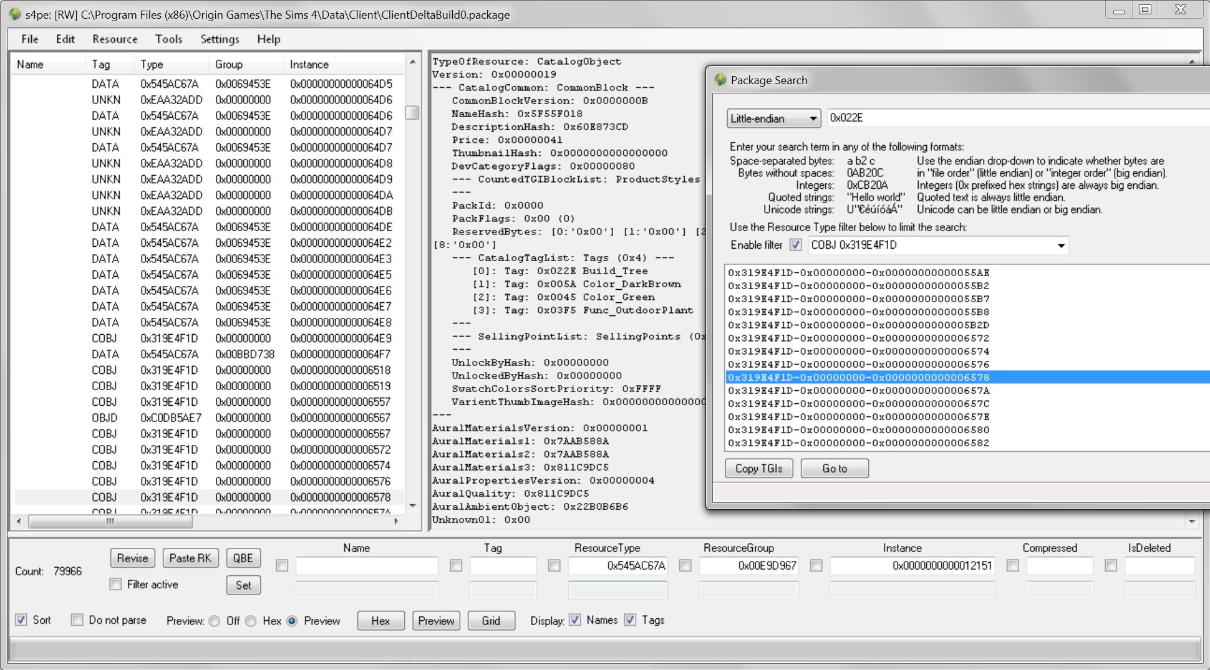Toggle the Name filter checkbox
Screen dimensions: 1210x670
[282, 565]
